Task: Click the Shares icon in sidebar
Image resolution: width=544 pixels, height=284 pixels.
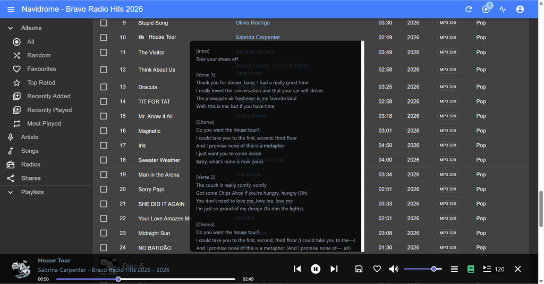Action: pos(11,178)
